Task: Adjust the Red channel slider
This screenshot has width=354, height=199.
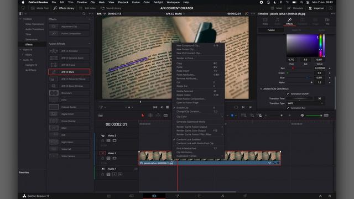Action: 299,68
